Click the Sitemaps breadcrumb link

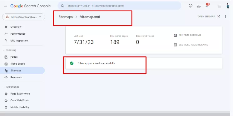(66, 17)
